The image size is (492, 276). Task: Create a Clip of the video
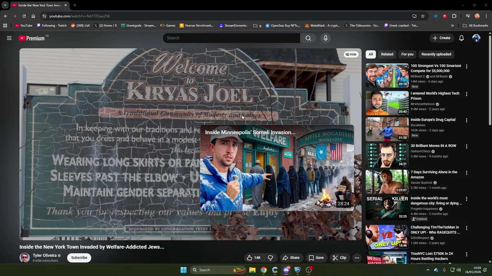339,258
